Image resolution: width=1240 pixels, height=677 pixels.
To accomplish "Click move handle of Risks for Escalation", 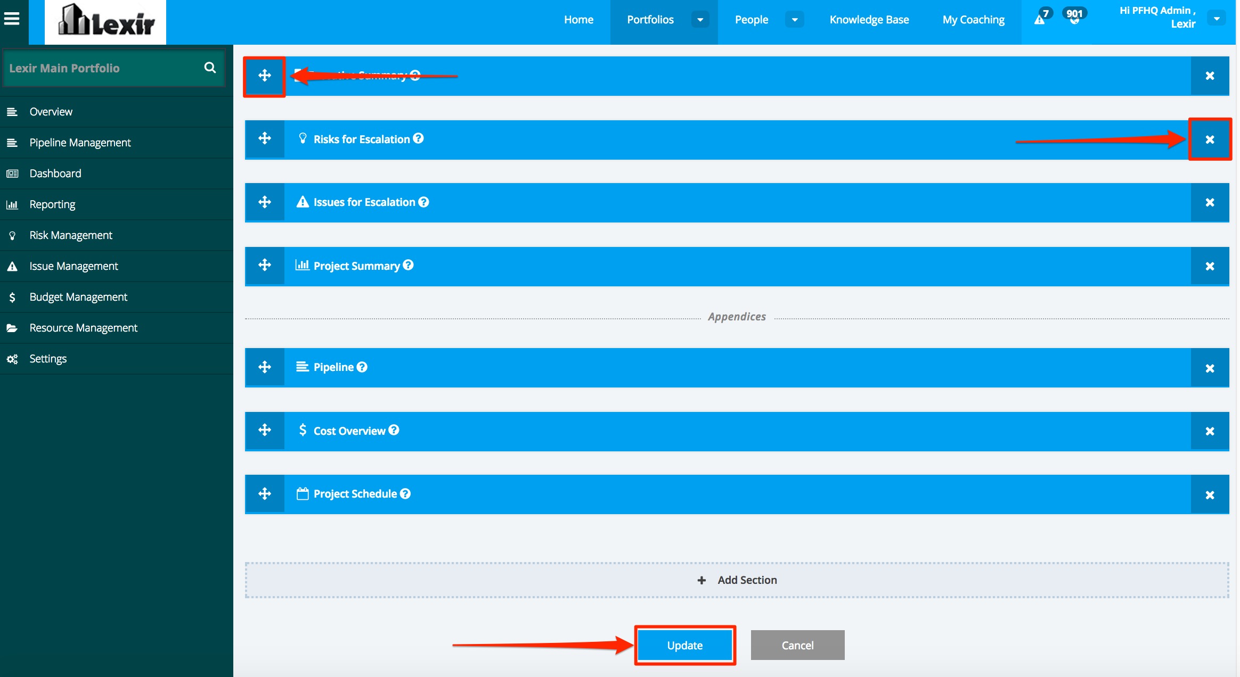I will (x=265, y=139).
